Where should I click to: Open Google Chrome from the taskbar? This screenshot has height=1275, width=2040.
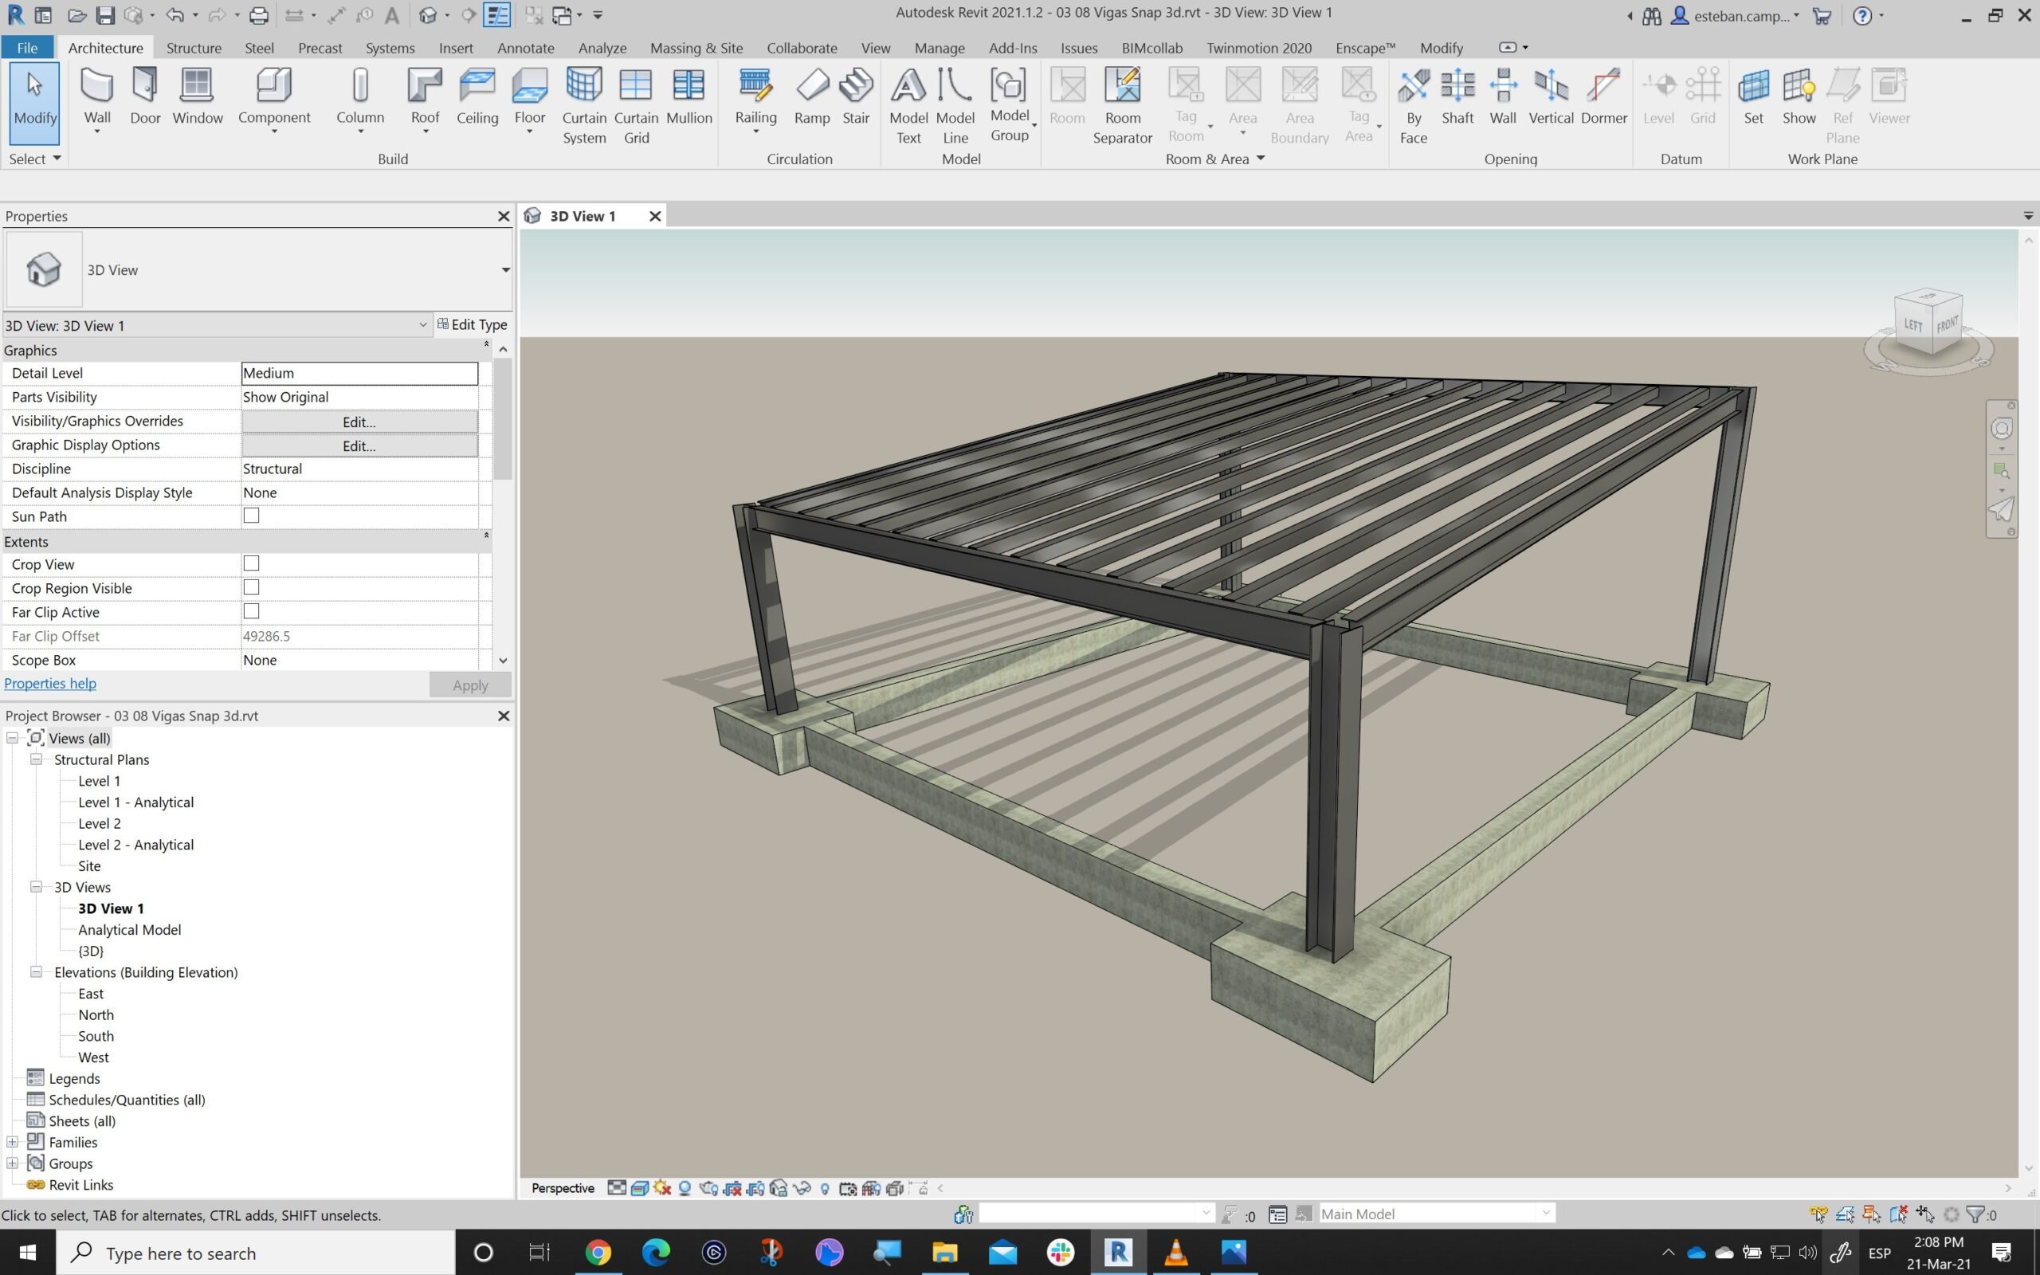click(x=598, y=1252)
